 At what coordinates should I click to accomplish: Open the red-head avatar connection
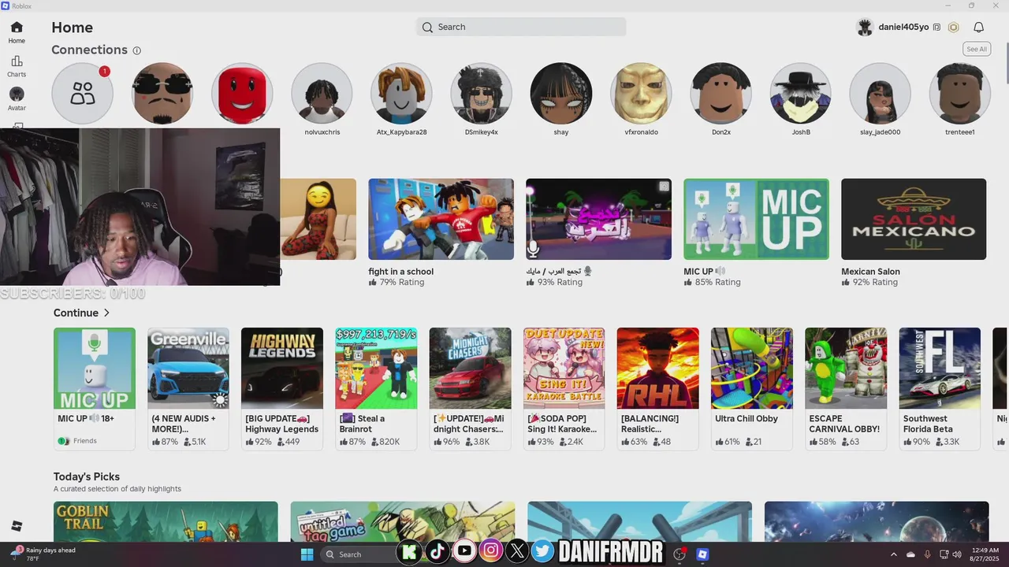point(242,94)
